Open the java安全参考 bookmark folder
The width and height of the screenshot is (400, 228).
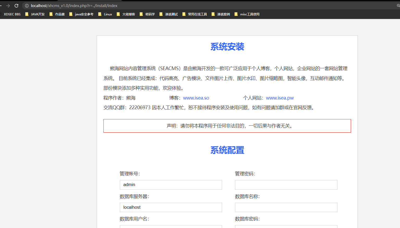coord(81,14)
